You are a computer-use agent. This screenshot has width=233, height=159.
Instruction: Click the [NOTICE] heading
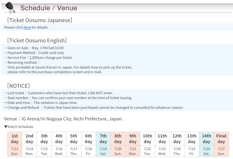(18, 86)
